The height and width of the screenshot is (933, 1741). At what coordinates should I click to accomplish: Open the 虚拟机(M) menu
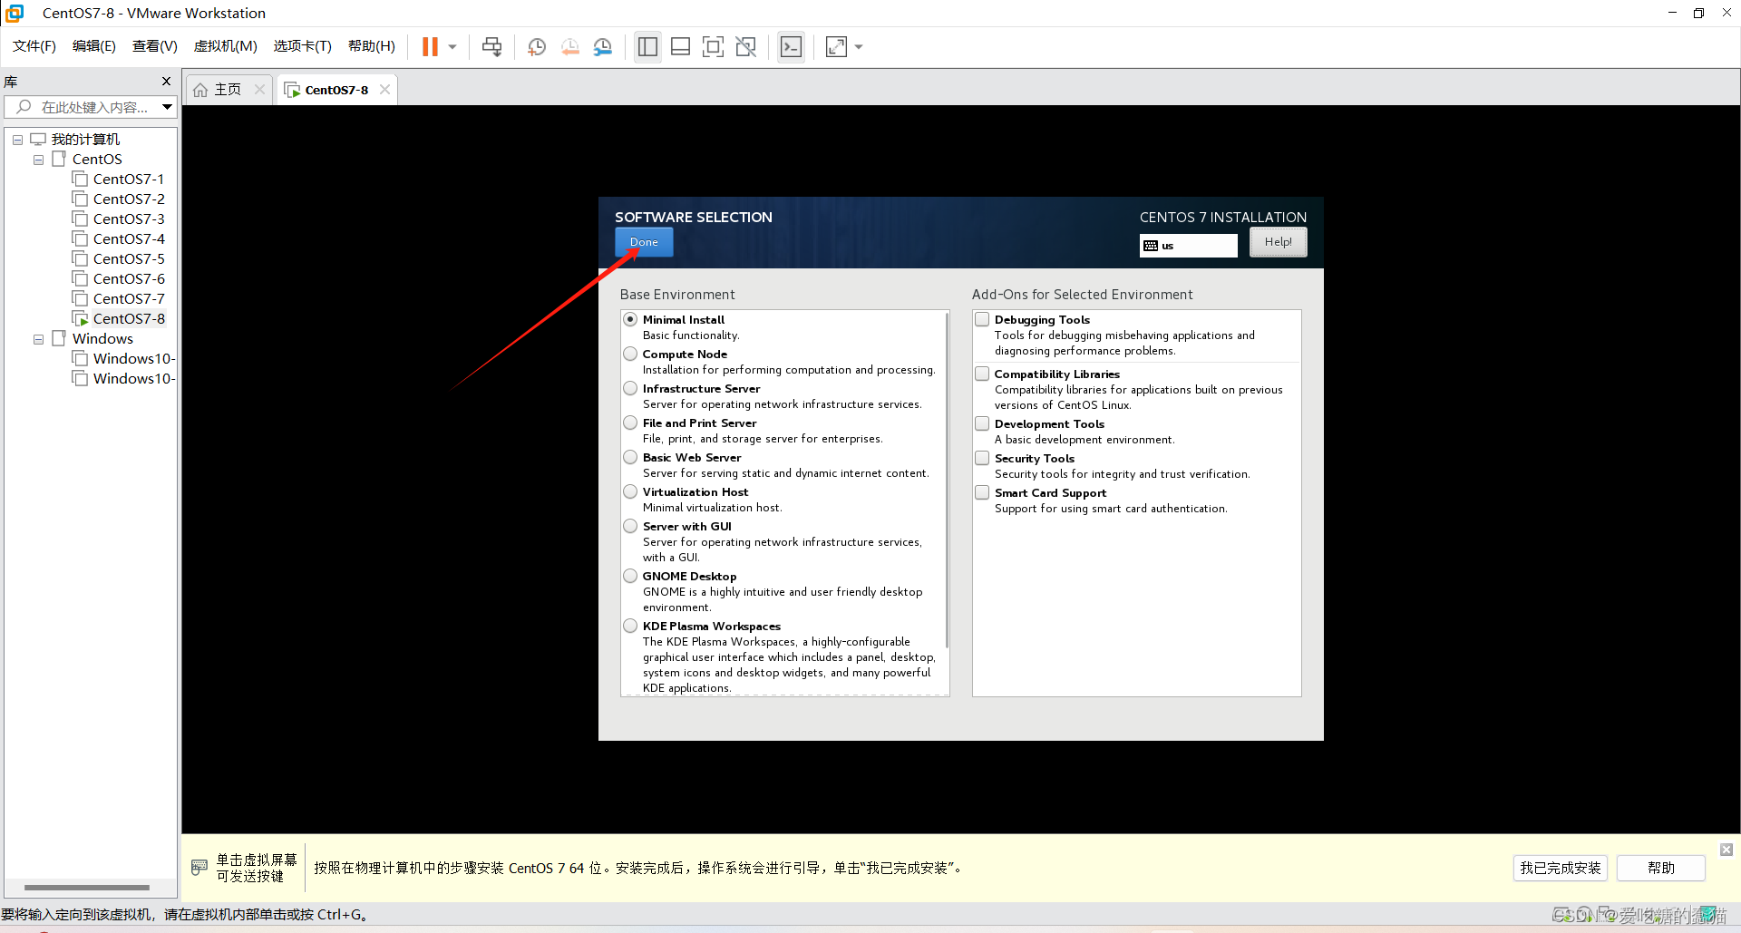coord(226,46)
